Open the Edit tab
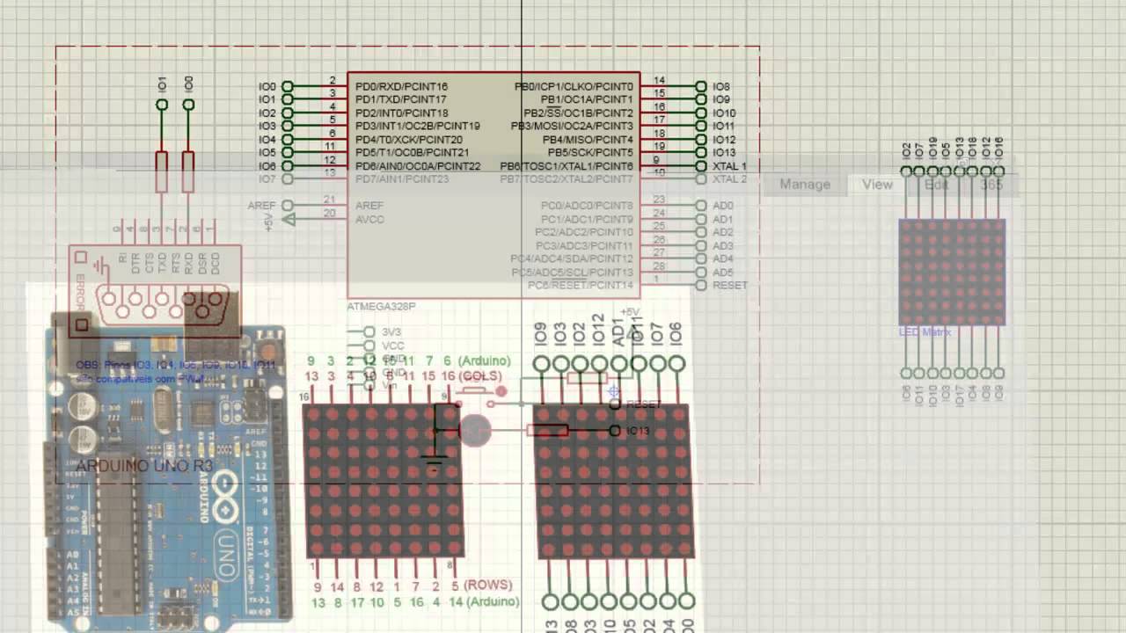The width and height of the screenshot is (1126, 633). [x=936, y=185]
